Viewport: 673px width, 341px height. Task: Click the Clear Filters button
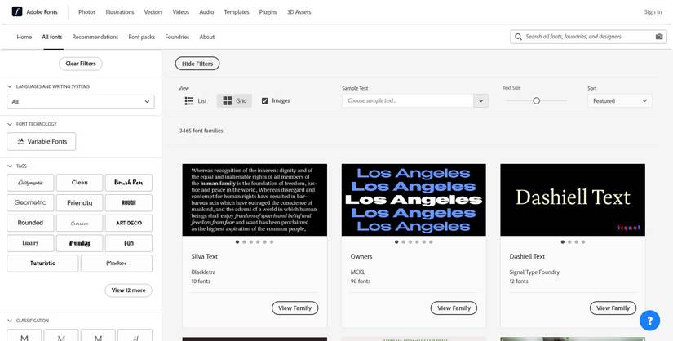pyautogui.click(x=81, y=64)
